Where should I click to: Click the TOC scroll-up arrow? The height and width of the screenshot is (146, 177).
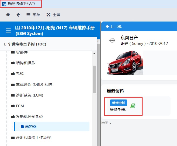(x=95, y=53)
